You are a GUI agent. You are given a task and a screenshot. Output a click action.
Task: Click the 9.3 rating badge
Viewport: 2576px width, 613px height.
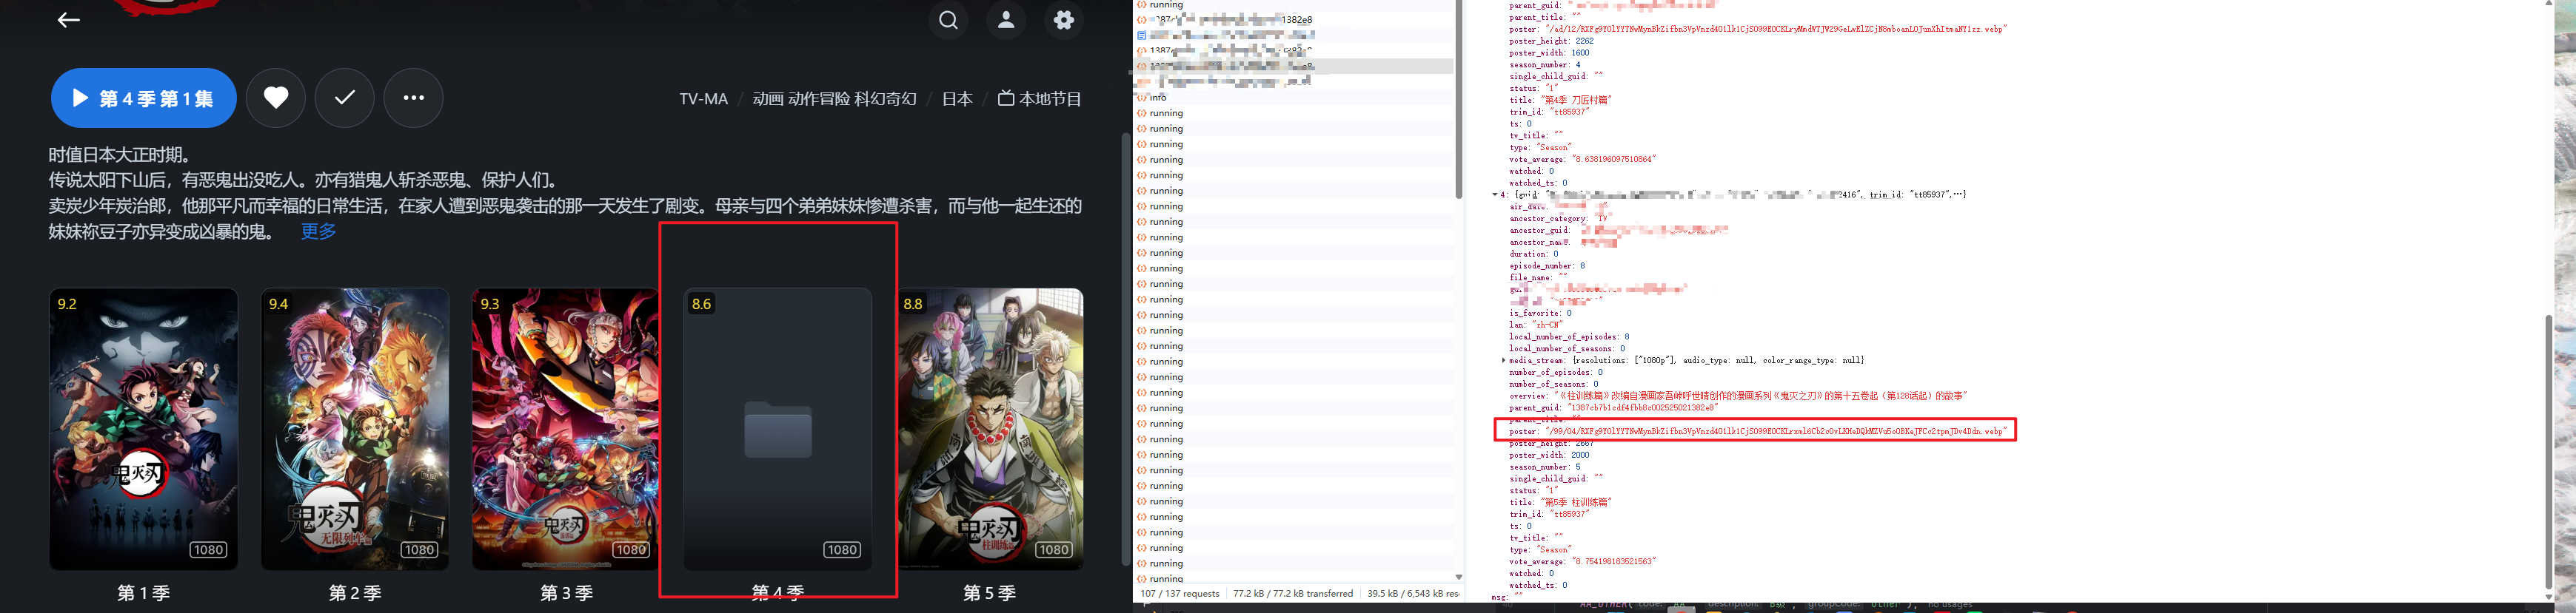coord(490,305)
